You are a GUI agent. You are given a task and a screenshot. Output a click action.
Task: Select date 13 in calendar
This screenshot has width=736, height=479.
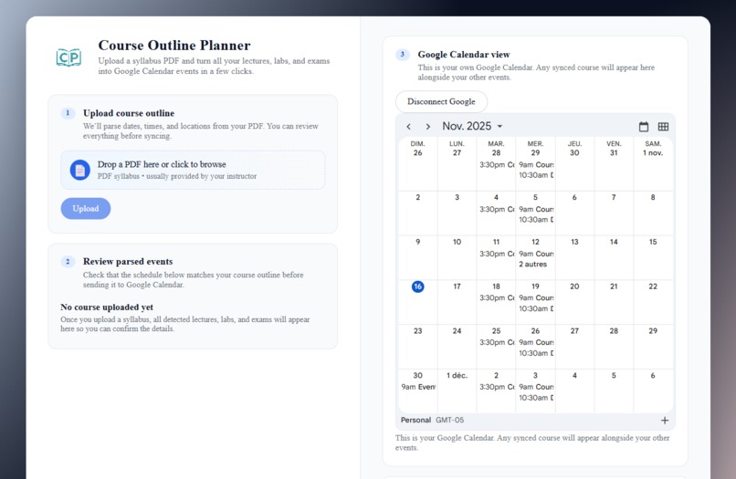[574, 242]
